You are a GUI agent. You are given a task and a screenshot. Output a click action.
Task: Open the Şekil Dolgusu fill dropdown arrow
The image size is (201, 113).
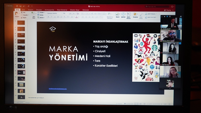point(156,14)
